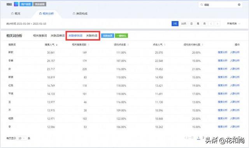Open 人群分析 for the 16,769 row
249x148 pixels.
(x=235, y=85)
